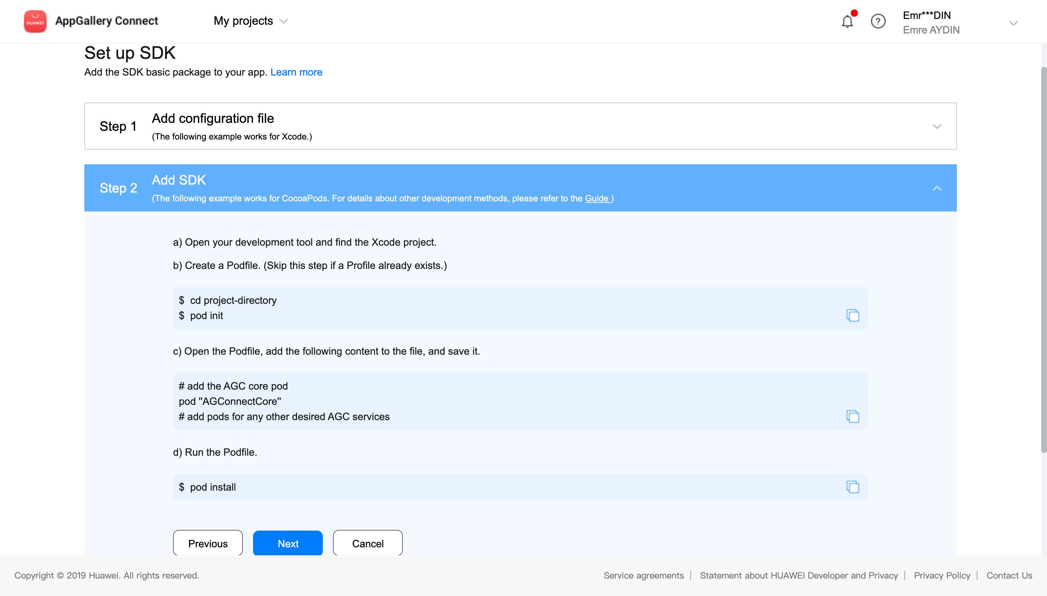Copy the pod install command
The height and width of the screenshot is (596, 1047).
click(853, 487)
